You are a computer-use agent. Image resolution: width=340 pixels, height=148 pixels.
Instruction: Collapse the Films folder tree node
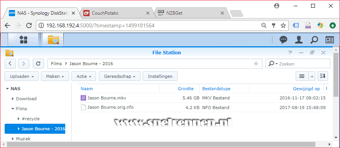click(x=13, y=109)
